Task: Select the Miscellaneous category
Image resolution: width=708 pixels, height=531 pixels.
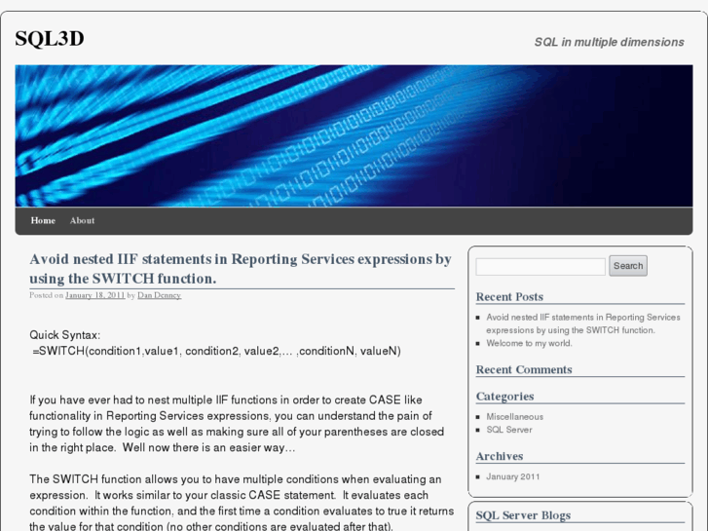Action: point(515,417)
